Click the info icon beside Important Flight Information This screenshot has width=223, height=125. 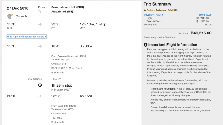pos(145,45)
